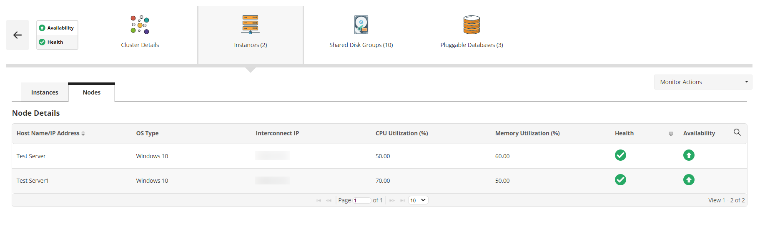Expand the Monitor Actions dropdown
Image resolution: width=765 pixels, height=244 pixels.
[x=703, y=82]
